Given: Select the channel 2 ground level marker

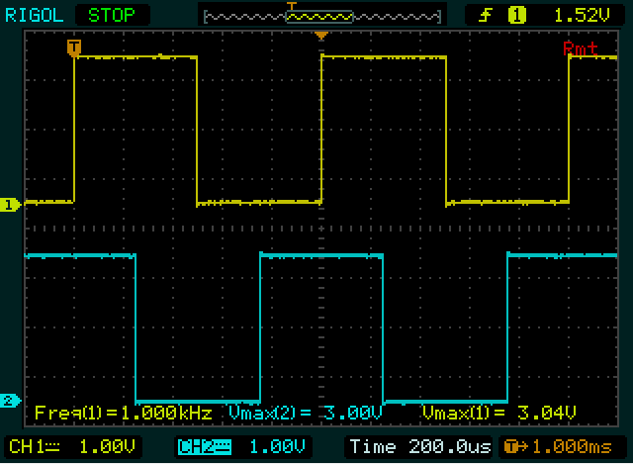Looking at the screenshot, I should [10, 401].
